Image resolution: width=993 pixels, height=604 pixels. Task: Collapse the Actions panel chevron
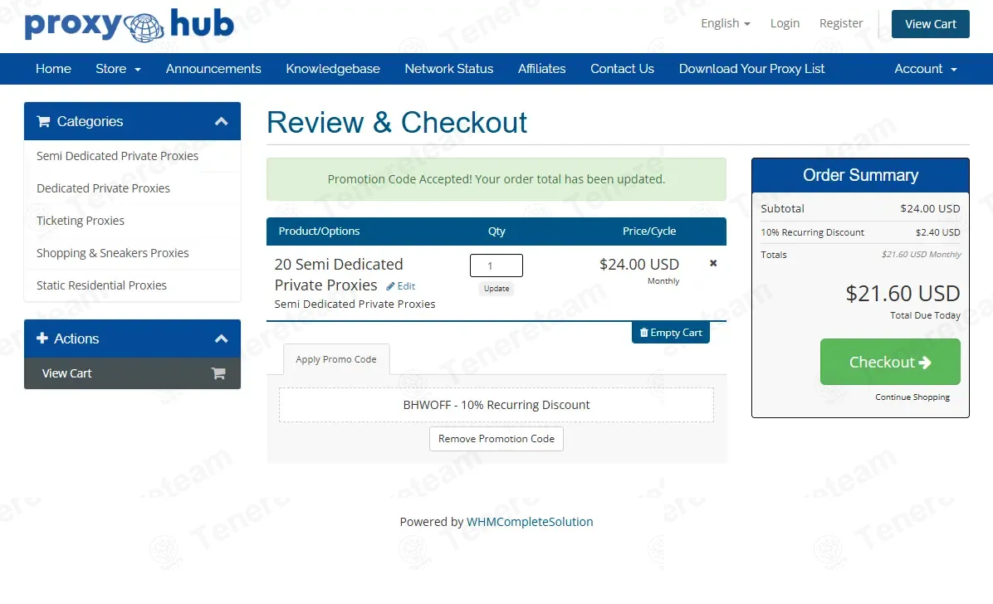[x=221, y=339]
